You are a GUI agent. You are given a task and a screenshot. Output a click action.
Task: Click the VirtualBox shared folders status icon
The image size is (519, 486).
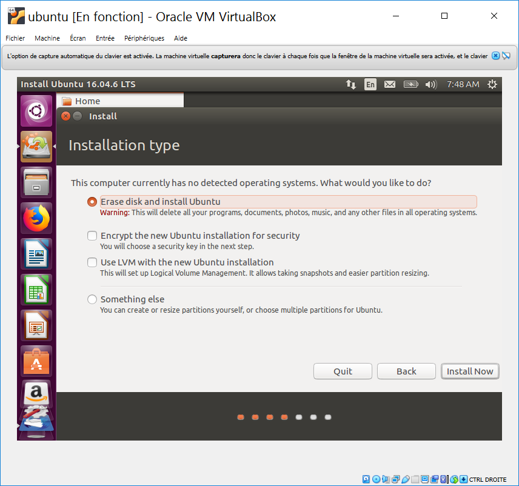click(x=415, y=479)
